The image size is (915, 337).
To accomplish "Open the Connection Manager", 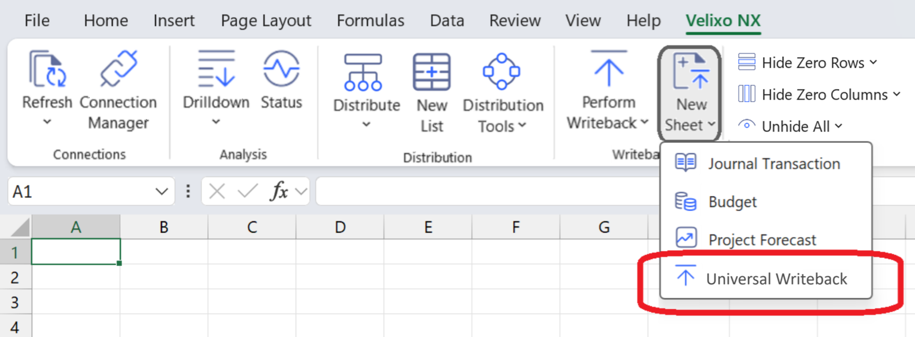I will 118,91.
